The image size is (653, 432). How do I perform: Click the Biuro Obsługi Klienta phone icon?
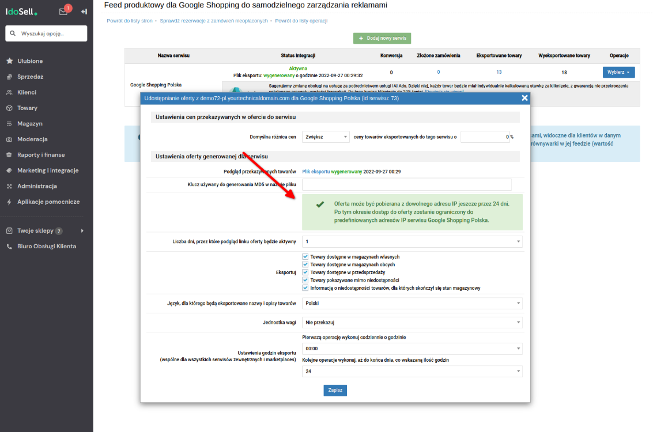point(10,247)
